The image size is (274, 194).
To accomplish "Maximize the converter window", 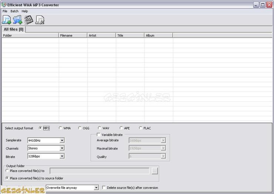I will point(263,5).
